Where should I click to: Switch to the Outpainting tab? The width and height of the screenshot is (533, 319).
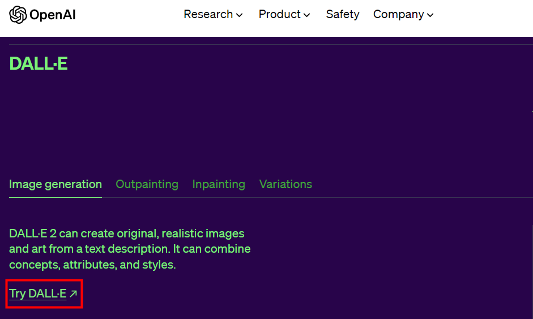pyautogui.click(x=147, y=184)
